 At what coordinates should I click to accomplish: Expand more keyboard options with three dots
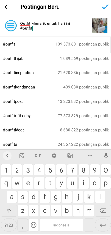[90, 156]
